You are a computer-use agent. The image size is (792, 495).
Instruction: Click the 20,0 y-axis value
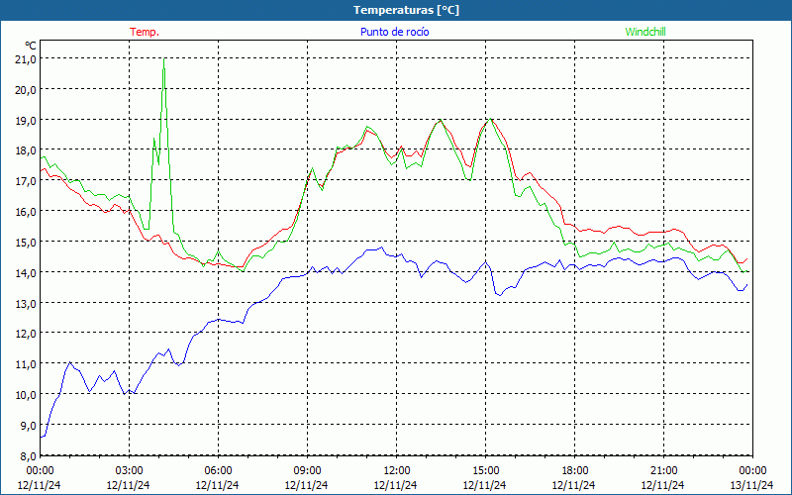click(27, 89)
